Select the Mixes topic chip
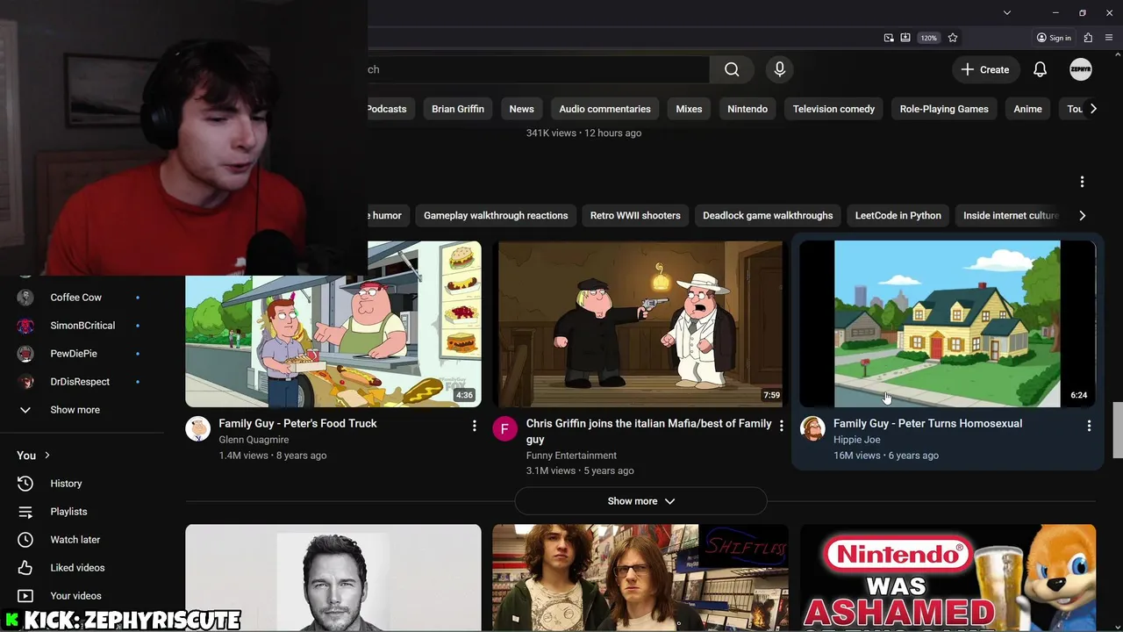The height and width of the screenshot is (632, 1123). [x=689, y=109]
